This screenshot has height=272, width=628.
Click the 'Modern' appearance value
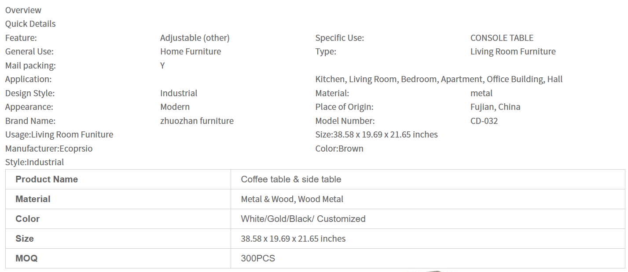[175, 107]
